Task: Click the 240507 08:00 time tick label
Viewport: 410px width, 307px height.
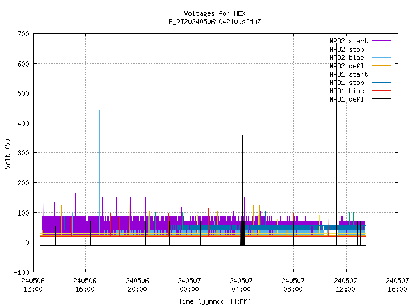Action: [x=293, y=285]
